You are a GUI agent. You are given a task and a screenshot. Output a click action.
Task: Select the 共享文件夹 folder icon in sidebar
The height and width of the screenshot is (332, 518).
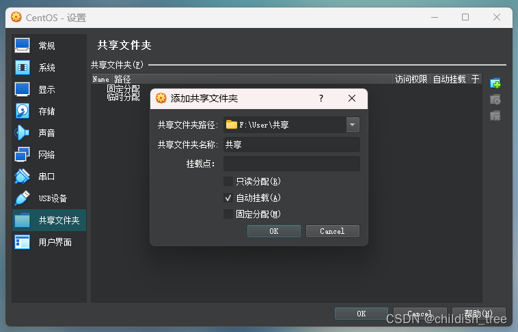pos(22,220)
